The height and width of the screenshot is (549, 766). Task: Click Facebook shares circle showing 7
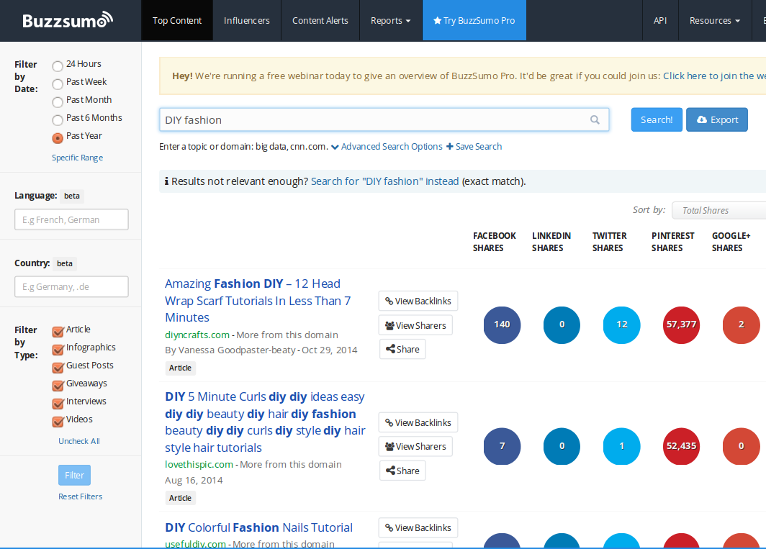coord(502,446)
